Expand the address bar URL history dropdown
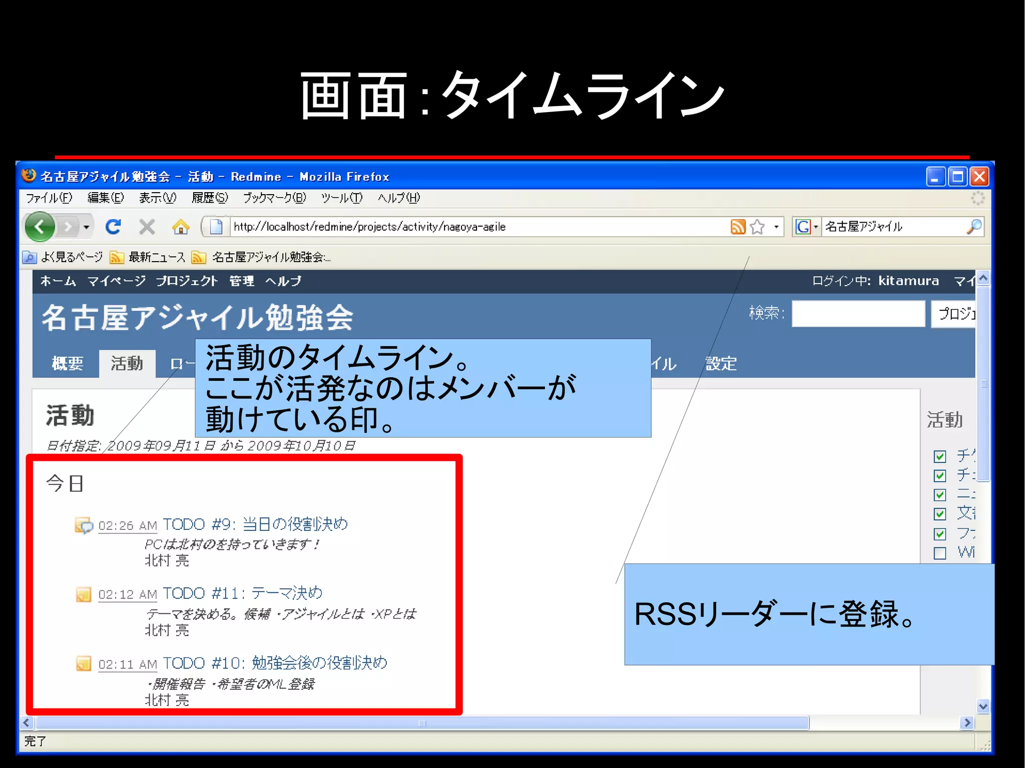The height and width of the screenshot is (768, 1025). coord(776,227)
